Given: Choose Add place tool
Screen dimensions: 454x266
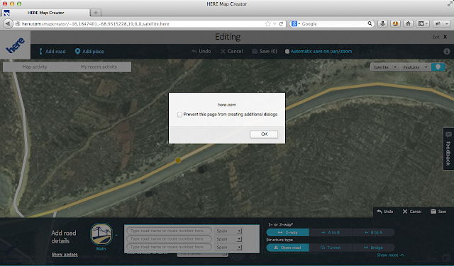Looking at the screenshot, I should pyautogui.click(x=89, y=52).
